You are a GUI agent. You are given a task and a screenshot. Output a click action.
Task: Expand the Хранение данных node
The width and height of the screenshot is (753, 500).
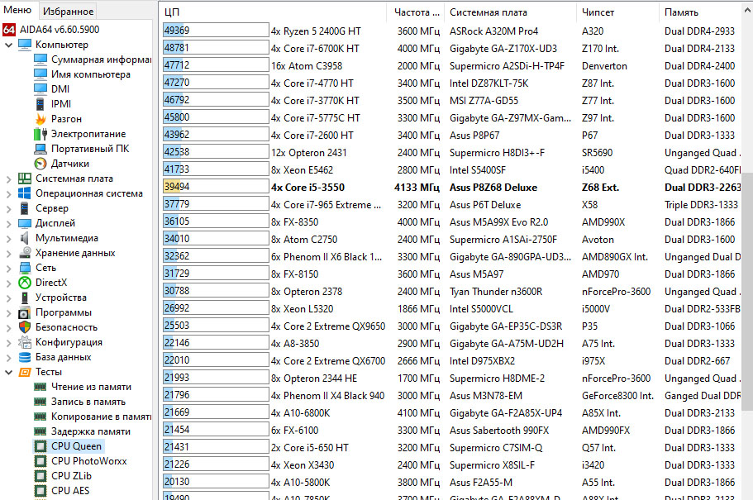coord(8,254)
